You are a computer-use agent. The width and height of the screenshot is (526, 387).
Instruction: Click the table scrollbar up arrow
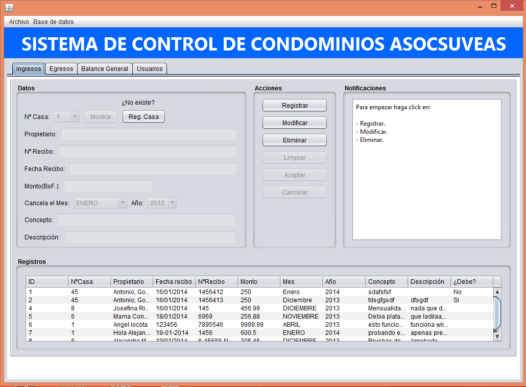[x=497, y=292]
